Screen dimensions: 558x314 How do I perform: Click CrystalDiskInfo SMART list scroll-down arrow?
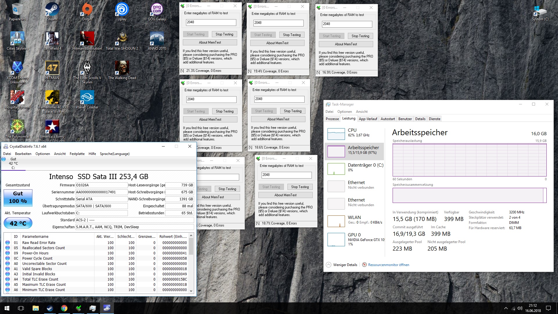pyautogui.click(x=191, y=291)
